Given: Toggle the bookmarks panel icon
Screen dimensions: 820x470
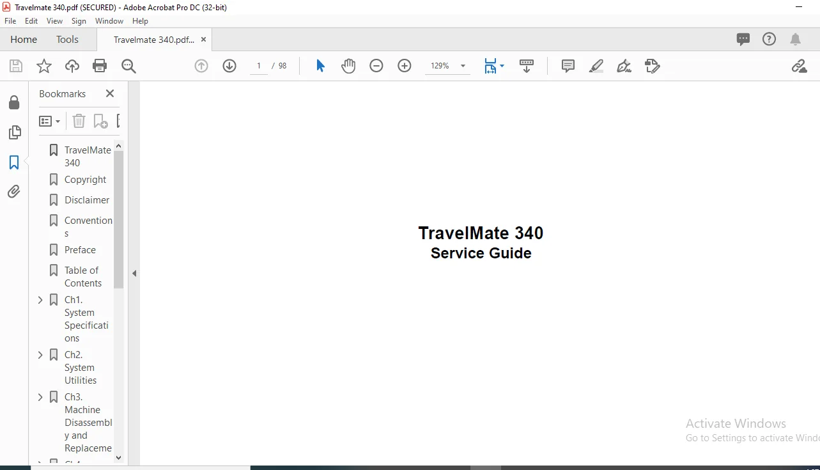Looking at the screenshot, I should point(14,162).
